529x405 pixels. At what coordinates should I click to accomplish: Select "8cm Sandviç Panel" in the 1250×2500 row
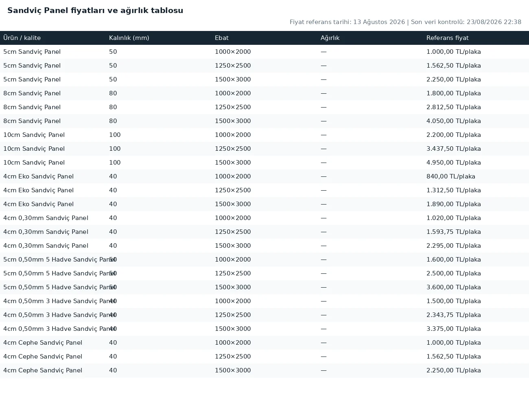(x=32, y=107)
